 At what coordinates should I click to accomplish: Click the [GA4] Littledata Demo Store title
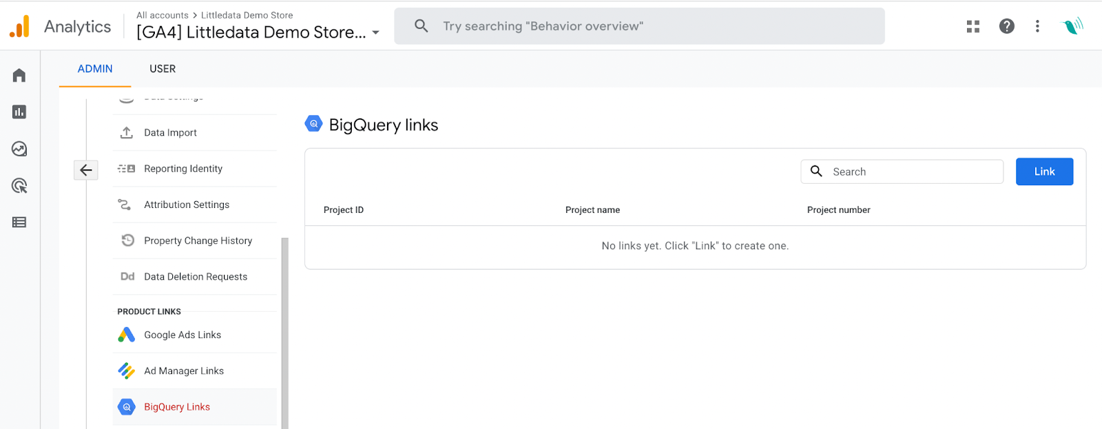pos(251,32)
